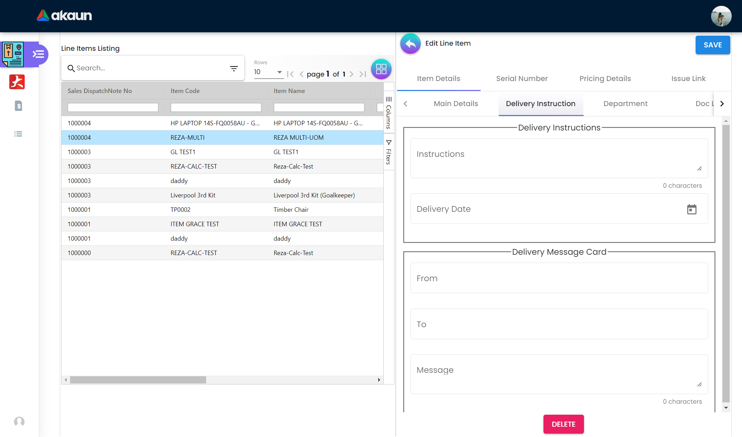
Task: Click the back arrow beside Edit Line Item
Action: (410, 44)
